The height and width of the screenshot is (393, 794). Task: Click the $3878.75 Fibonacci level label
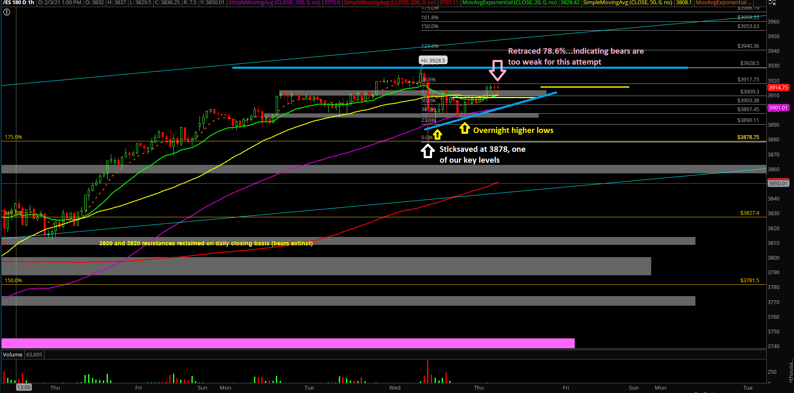click(748, 137)
